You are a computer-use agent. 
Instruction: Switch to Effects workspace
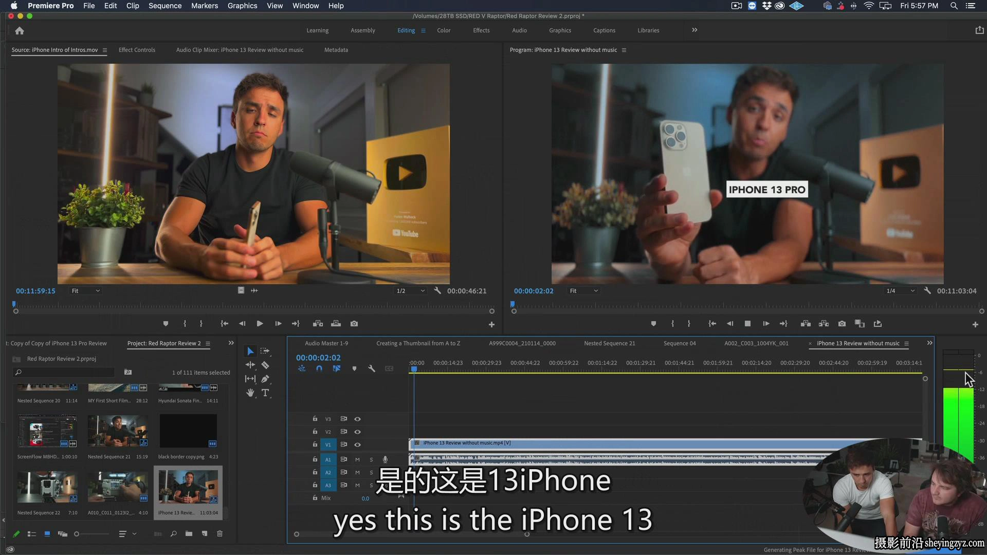pos(481,30)
